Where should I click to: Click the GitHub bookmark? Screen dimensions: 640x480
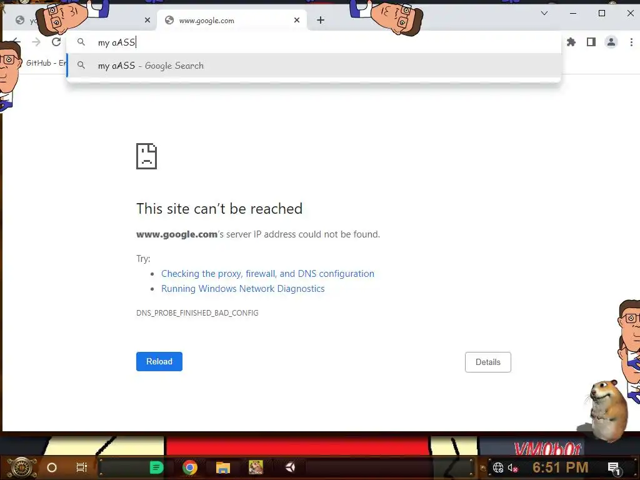pos(44,63)
